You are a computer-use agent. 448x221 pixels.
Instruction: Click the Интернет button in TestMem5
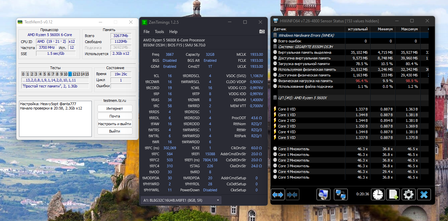(x=115, y=108)
